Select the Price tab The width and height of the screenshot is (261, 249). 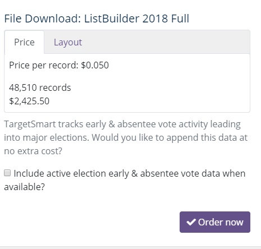[24, 42]
